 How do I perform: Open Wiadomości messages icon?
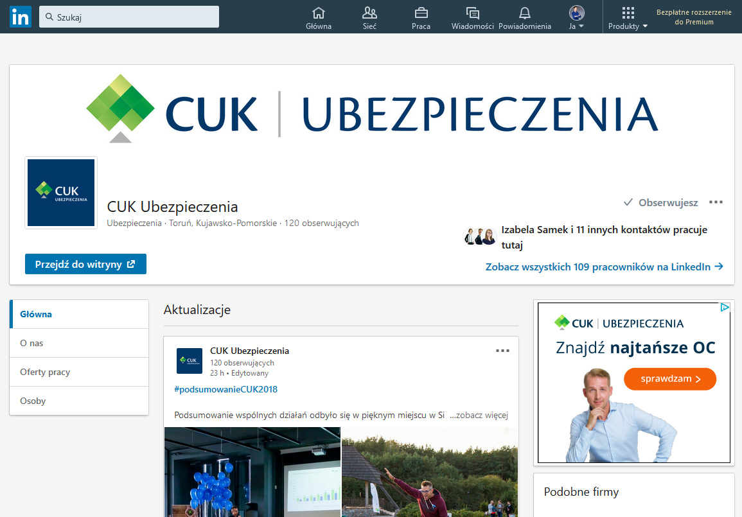point(472,13)
